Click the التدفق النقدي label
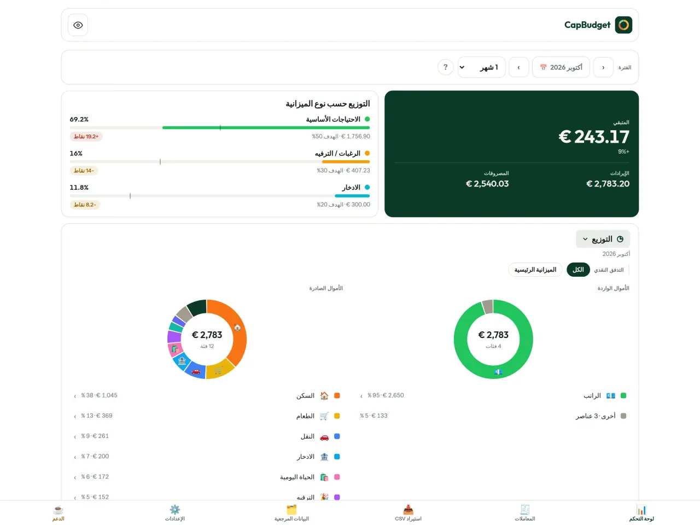The width and height of the screenshot is (700, 525). coord(609,270)
